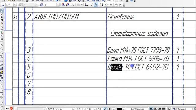Screen dimensions: 196x110
Task: Open the current layer 0 dropdown
Action: point(58,5)
